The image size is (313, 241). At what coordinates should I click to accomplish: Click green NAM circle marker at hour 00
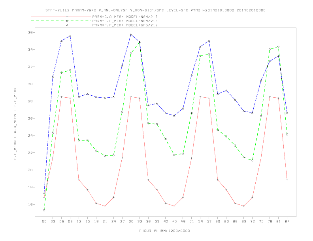click(x=44, y=210)
